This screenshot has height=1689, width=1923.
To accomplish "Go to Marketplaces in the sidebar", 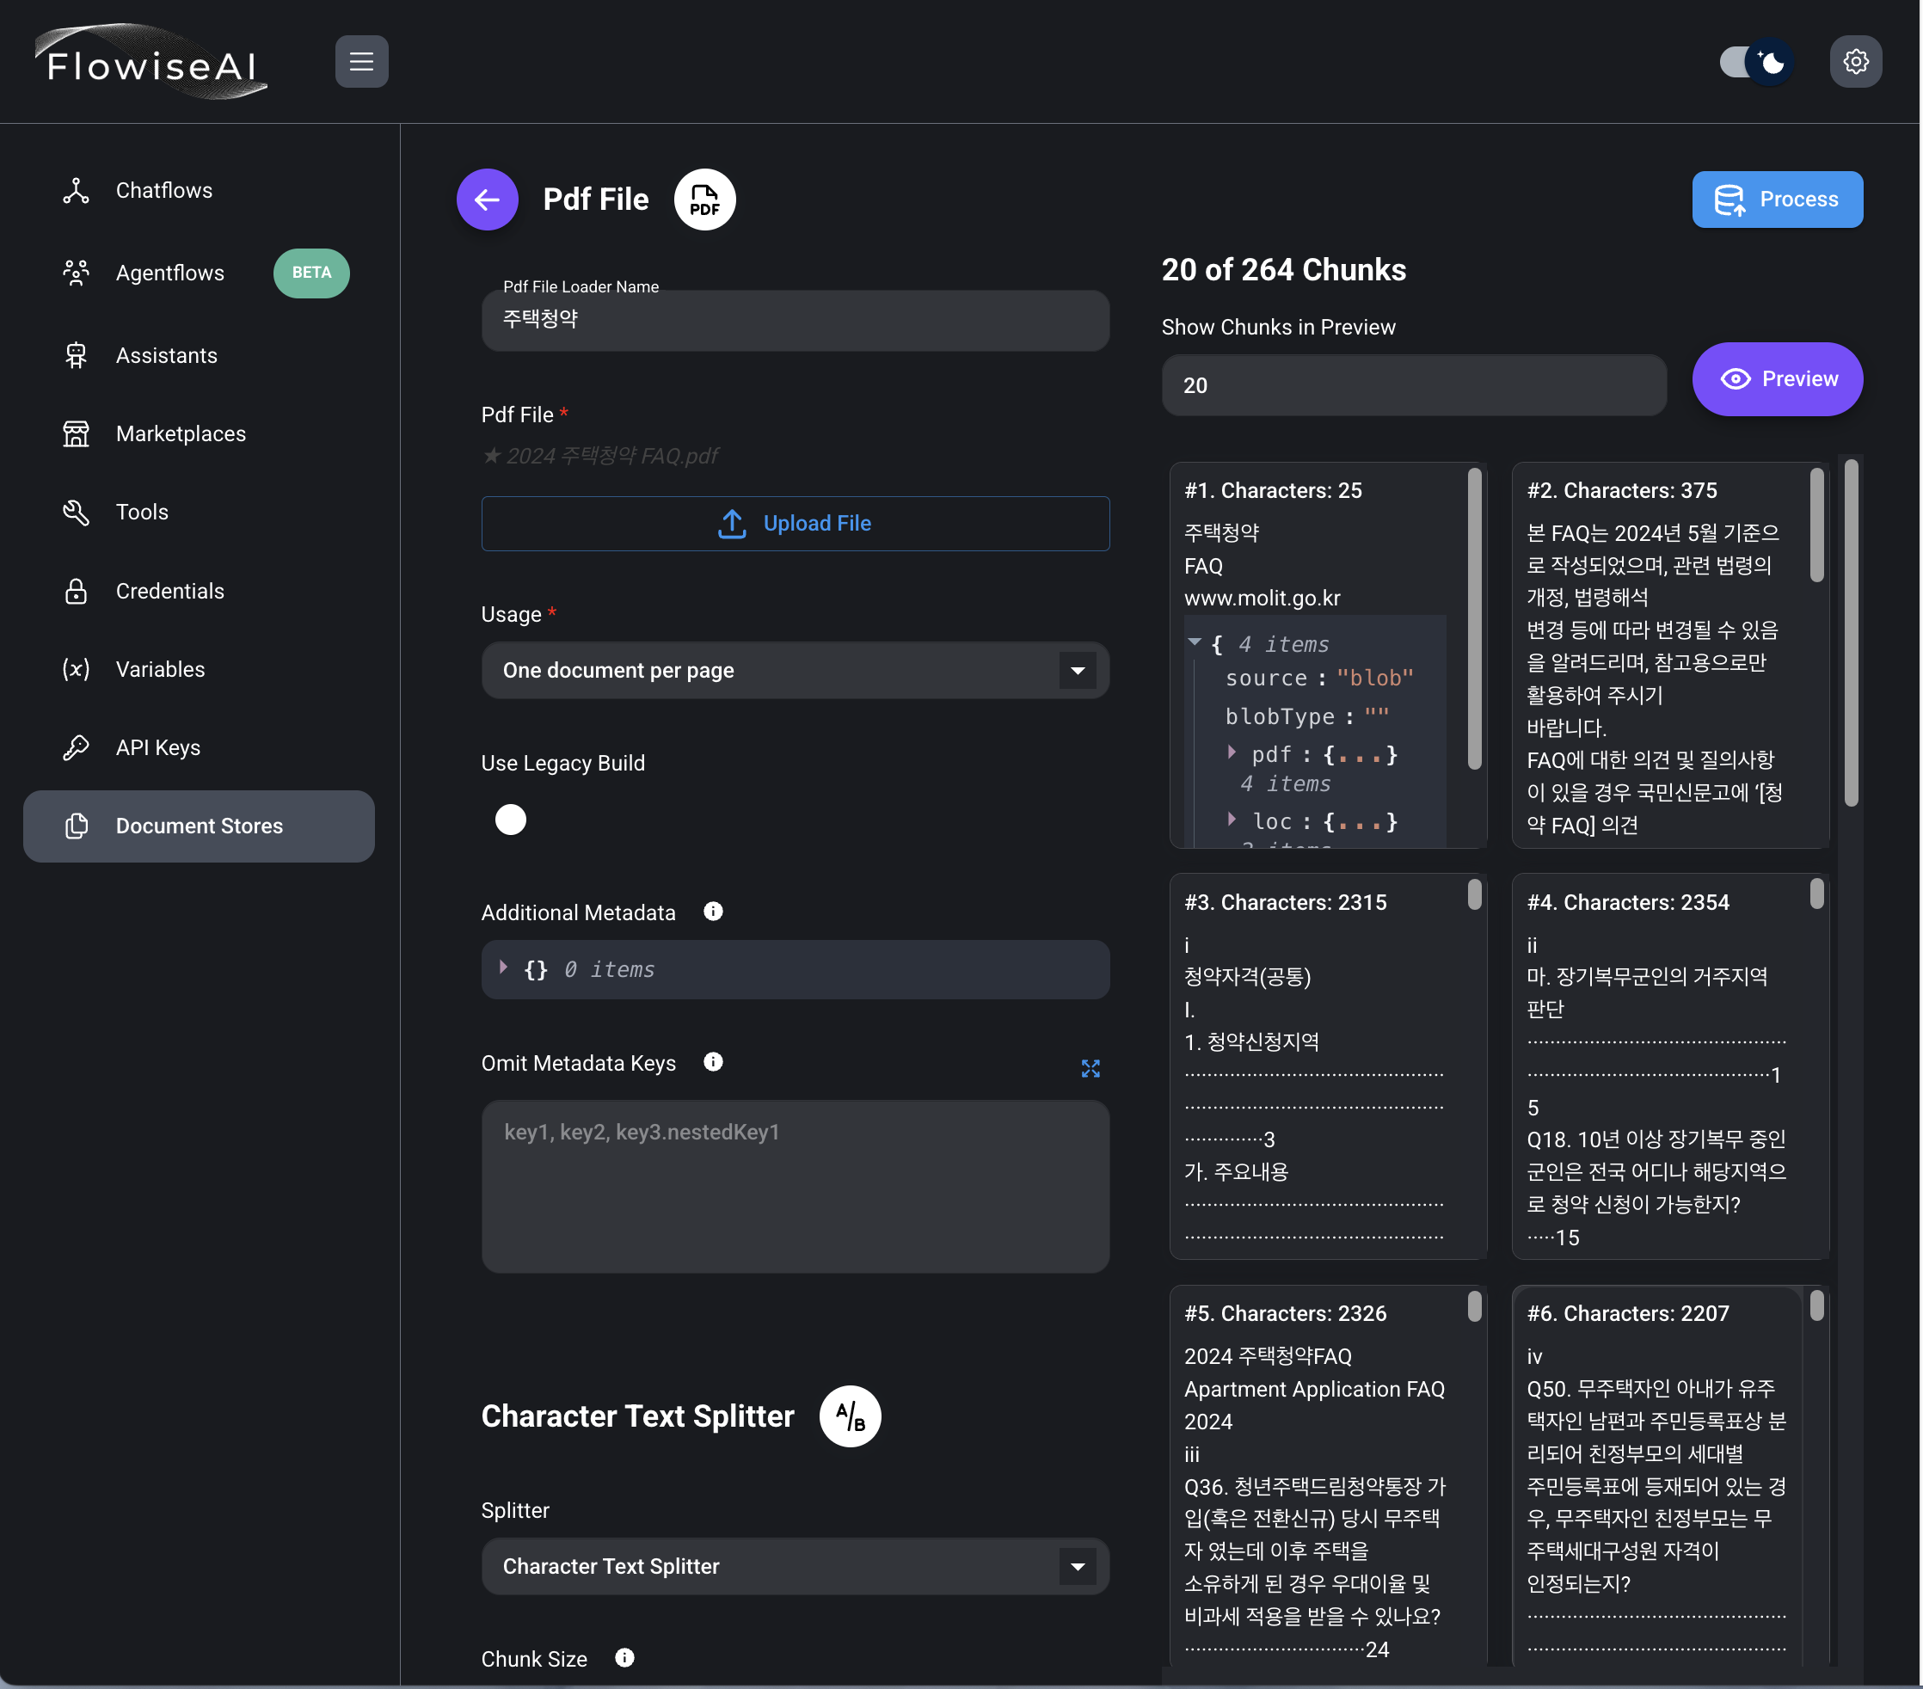I will [x=181, y=433].
